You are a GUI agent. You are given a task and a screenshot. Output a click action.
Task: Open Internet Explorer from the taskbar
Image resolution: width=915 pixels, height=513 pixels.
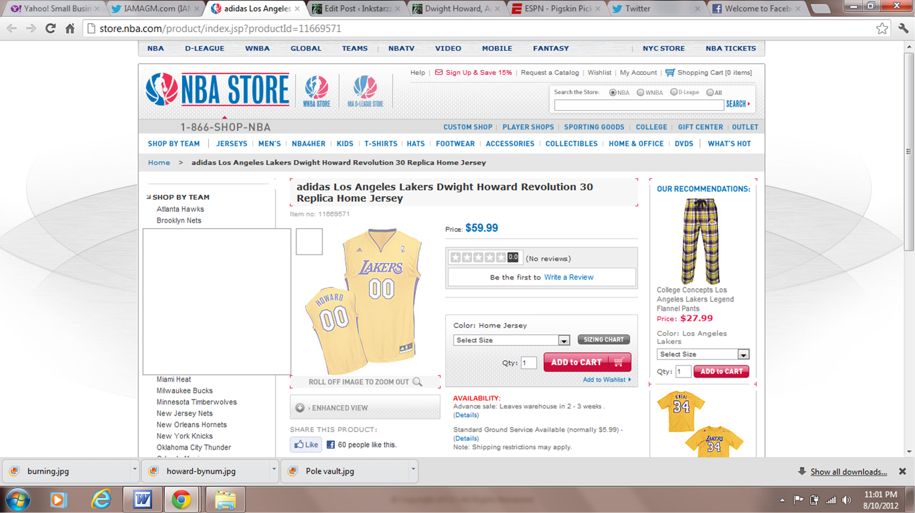click(x=101, y=499)
